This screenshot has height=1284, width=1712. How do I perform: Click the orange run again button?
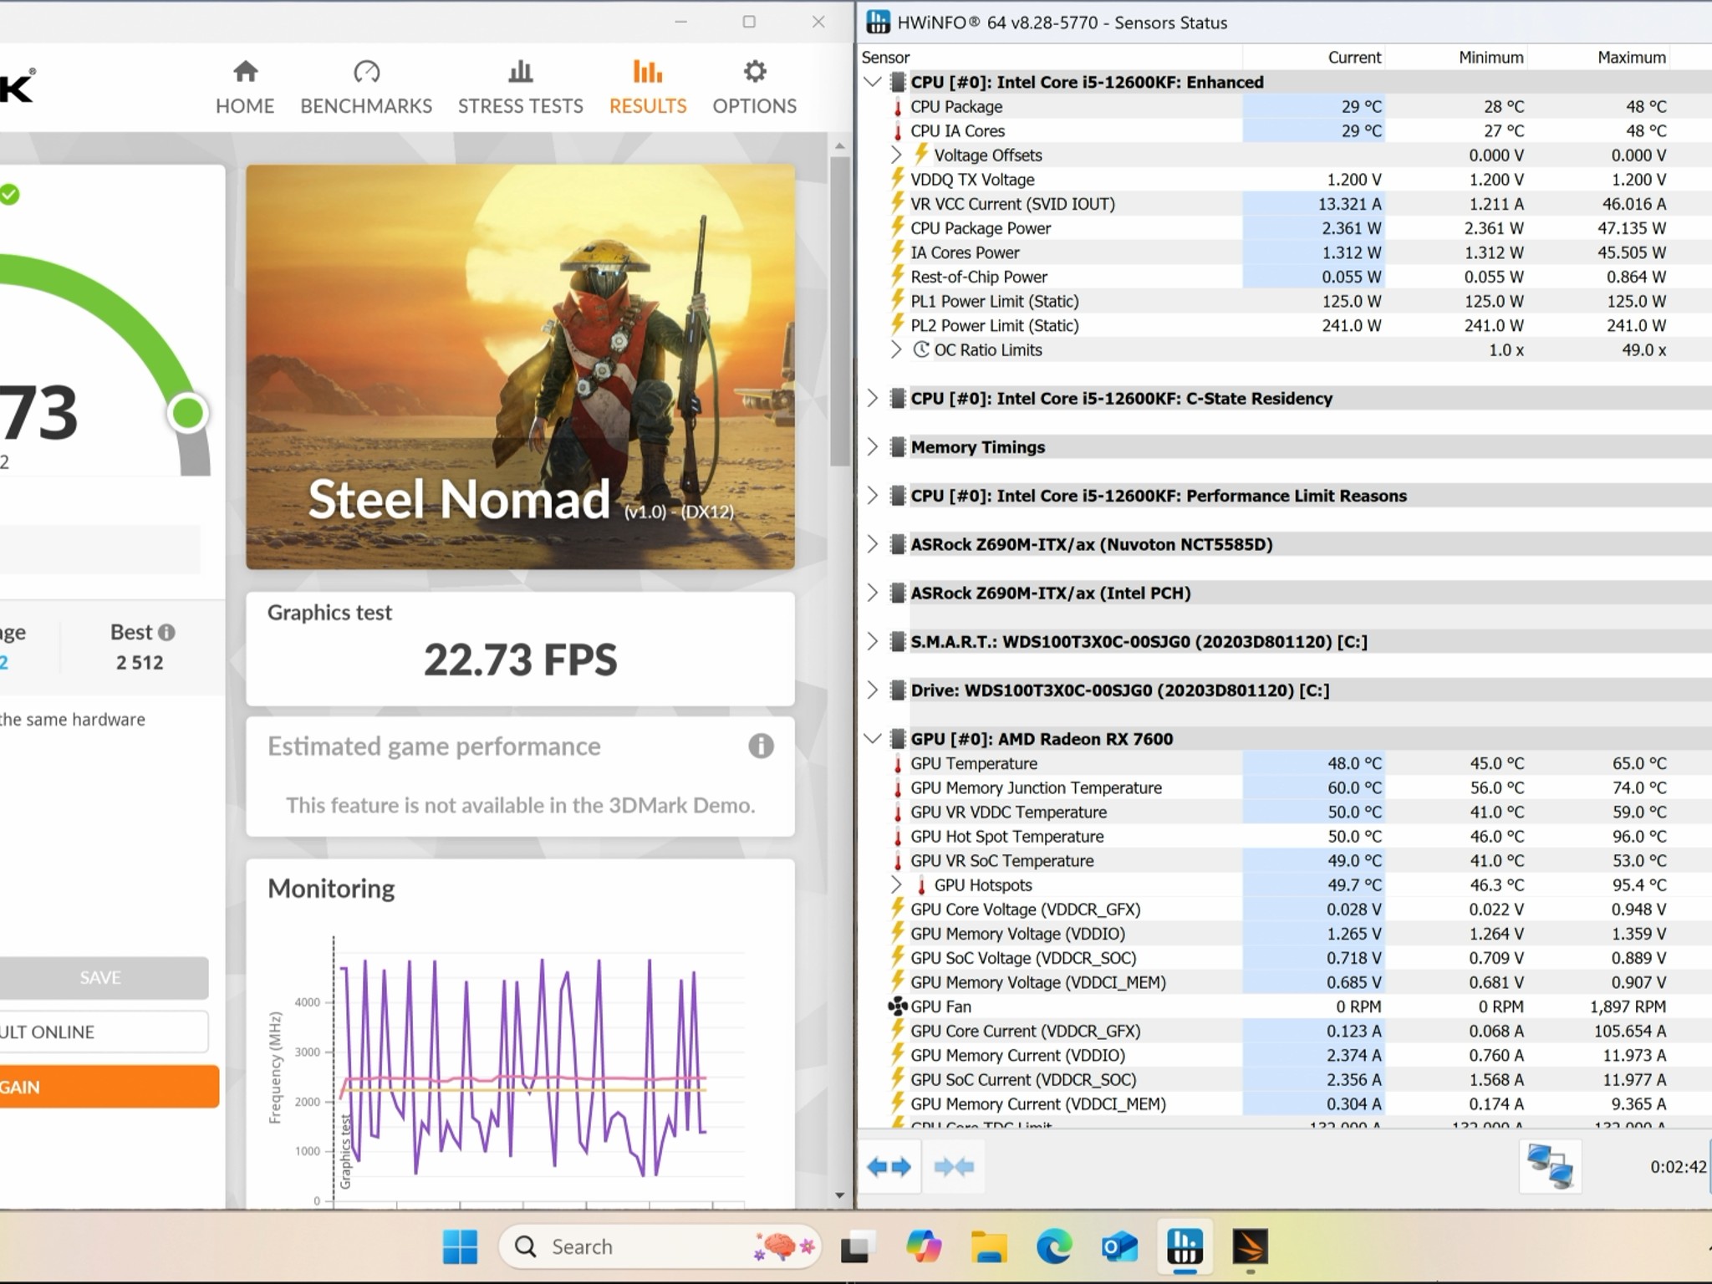(x=109, y=1087)
